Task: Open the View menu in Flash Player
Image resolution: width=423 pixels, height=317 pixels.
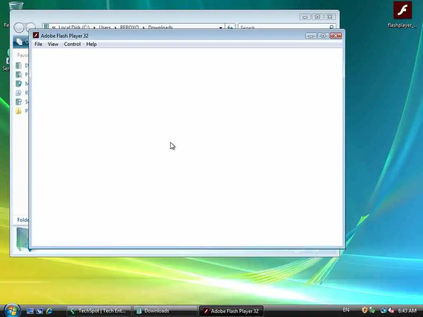Action: tap(53, 44)
